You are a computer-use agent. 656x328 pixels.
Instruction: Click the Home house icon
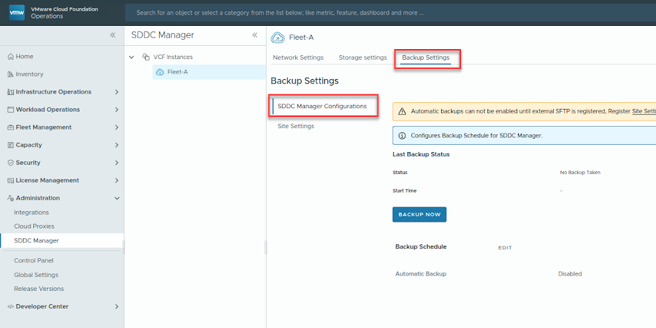pos(10,56)
